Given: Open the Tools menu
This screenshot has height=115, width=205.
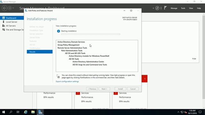Looking at the screenshot, I should tap(183, 8).
